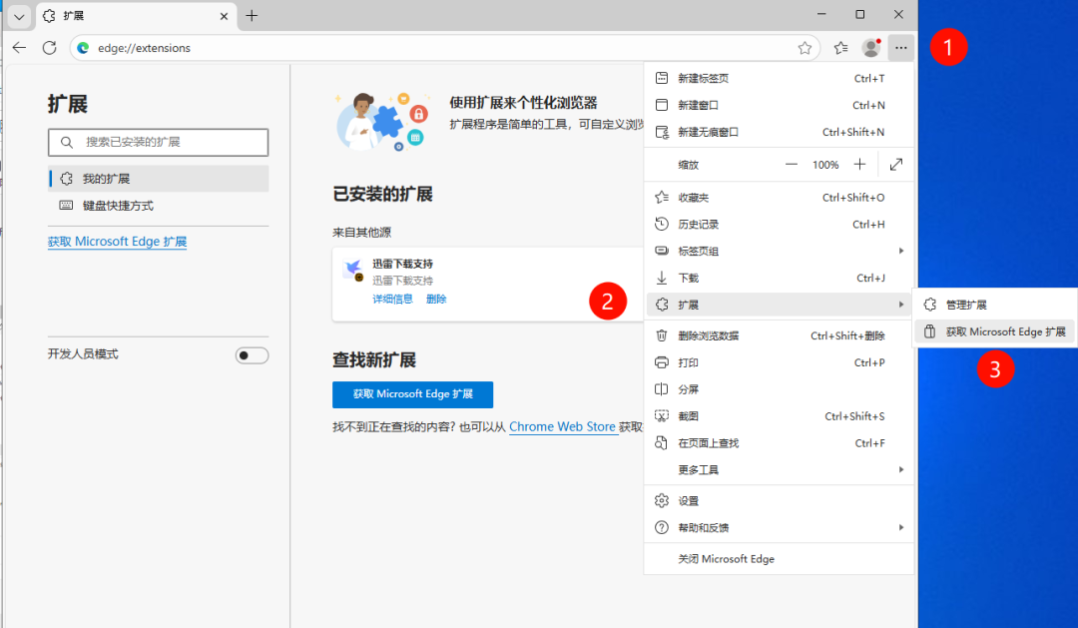This screenshot has height=628, width=1078.
Task: Zoom in with the plus button
Action: point(859,165)
